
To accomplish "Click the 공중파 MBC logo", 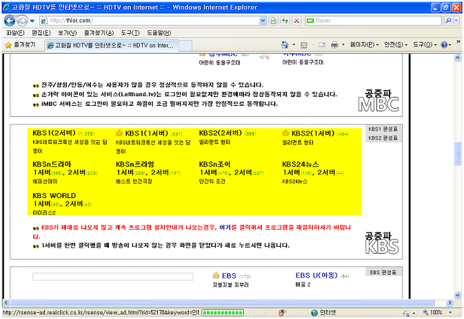I will point(379,100).
